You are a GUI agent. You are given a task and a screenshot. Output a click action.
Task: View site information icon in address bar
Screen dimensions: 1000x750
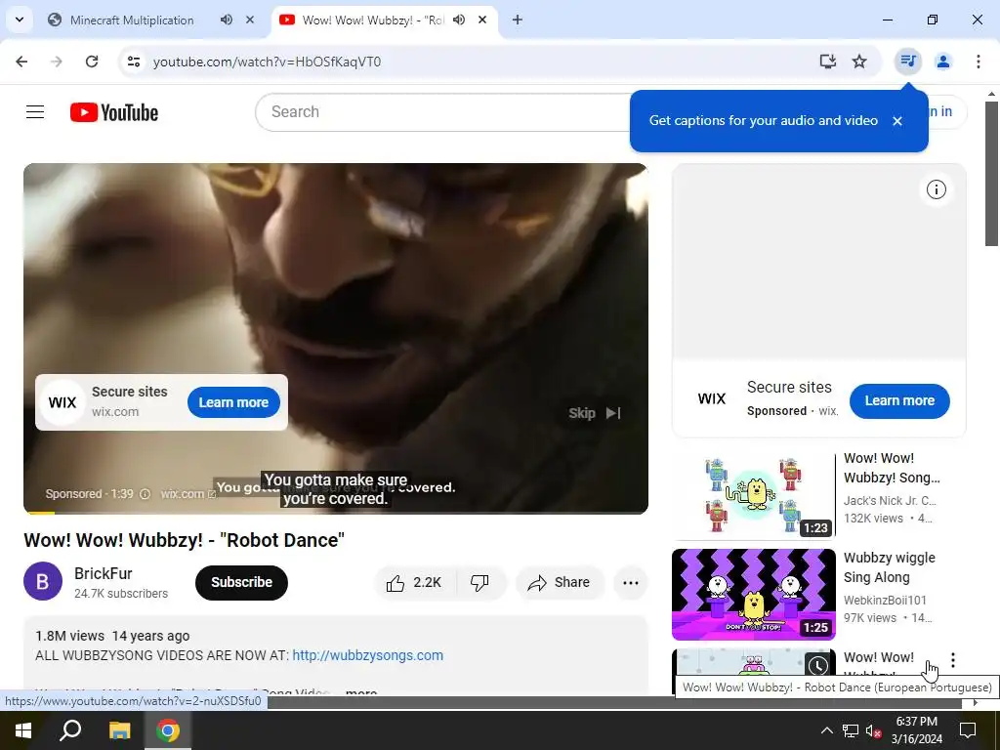133,62
